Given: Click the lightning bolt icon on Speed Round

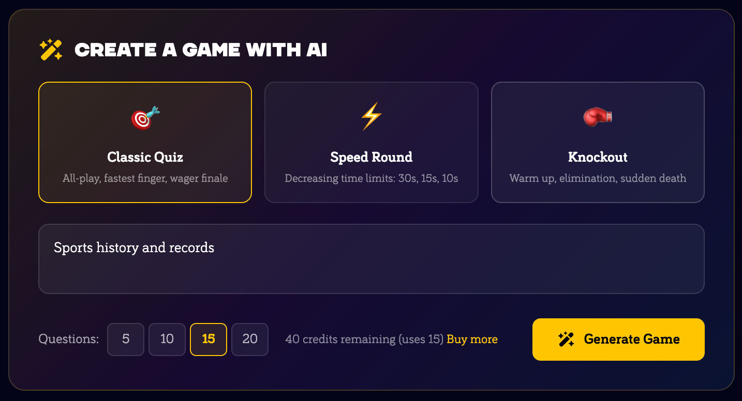Looking at the screenshot, I should click(371, 116).
